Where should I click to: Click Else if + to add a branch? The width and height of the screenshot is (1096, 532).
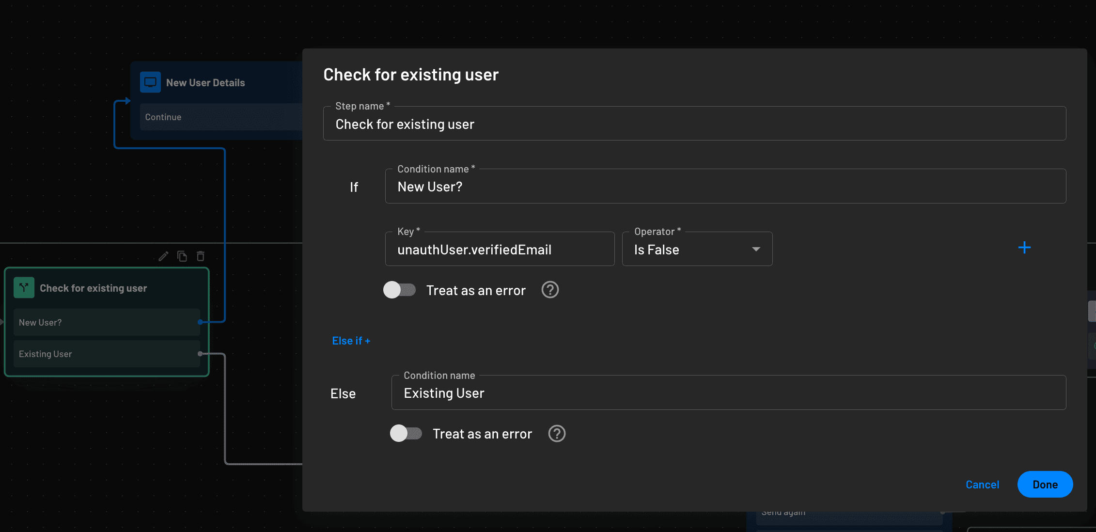click(x=351, y=340)
